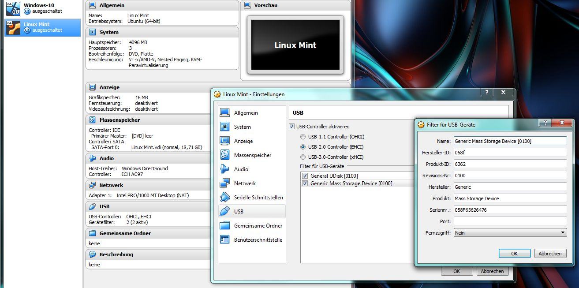Click the Seriennr. field

[x=510, y=209]
